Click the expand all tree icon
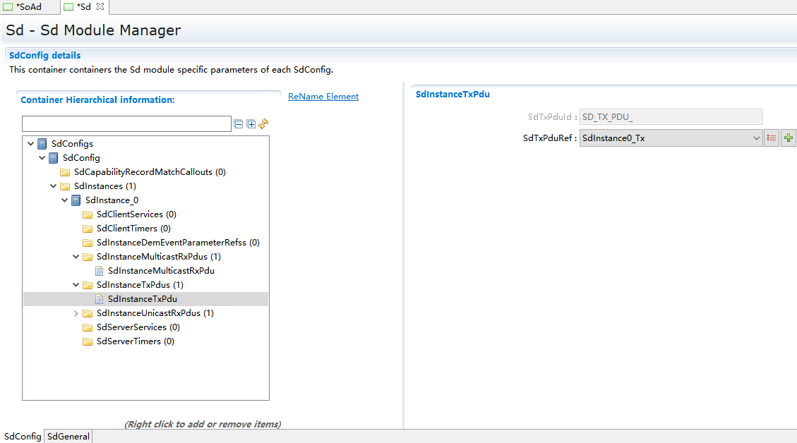This screenshot has height=443, width=797. tap(251, 124)
